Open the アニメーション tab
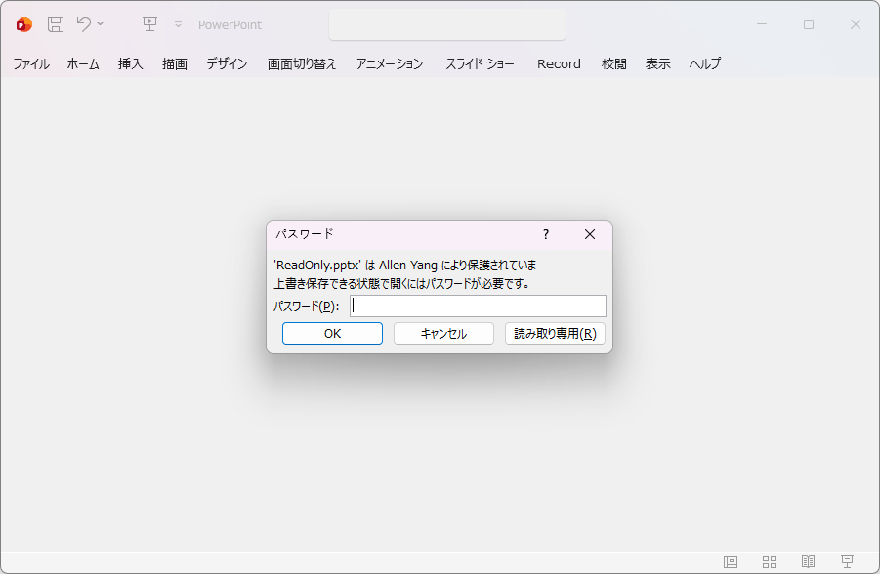 click(390, 64)
